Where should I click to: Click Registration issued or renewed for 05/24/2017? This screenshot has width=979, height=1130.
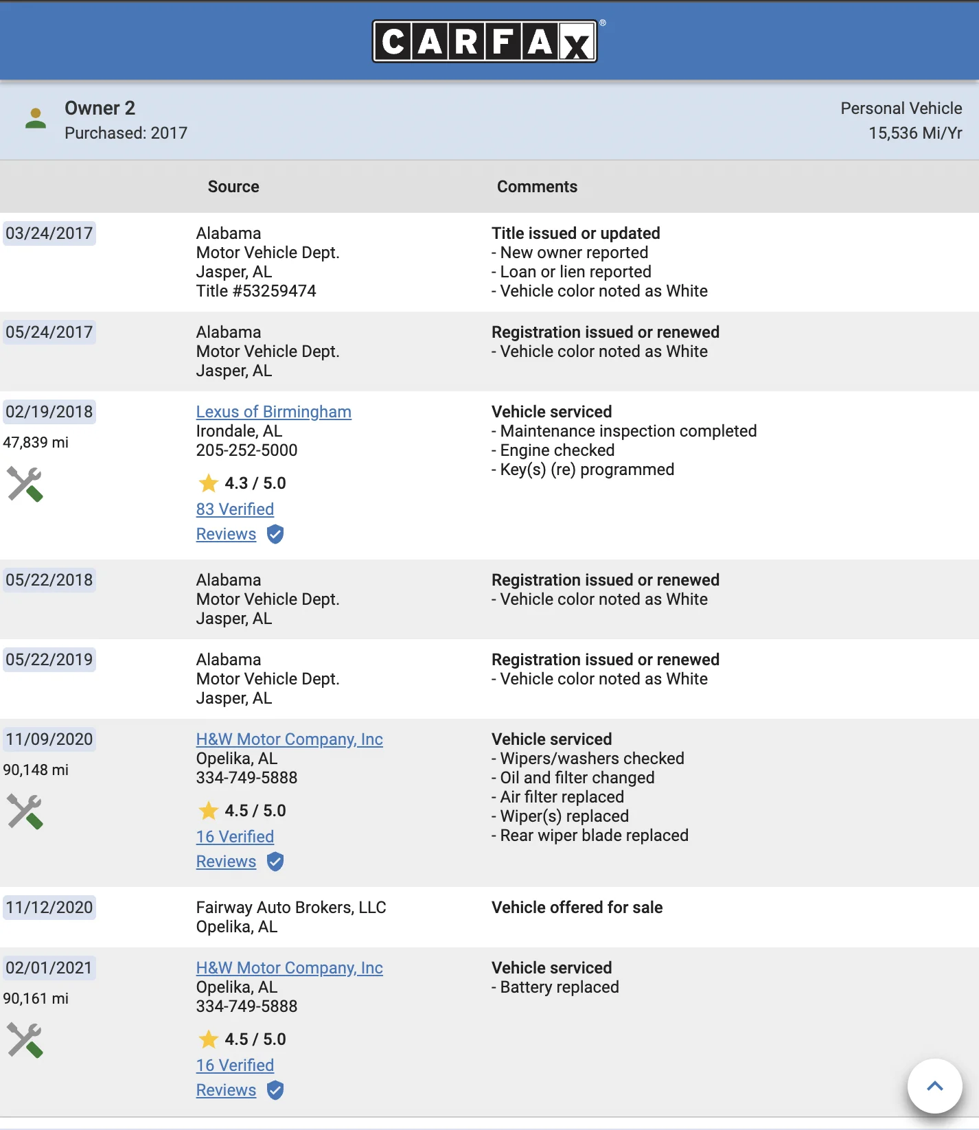[x=605, y=332]
